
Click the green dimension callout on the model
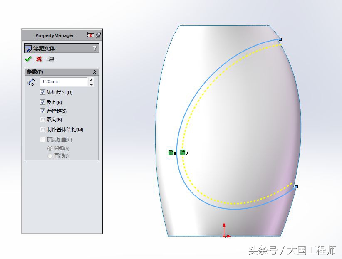pos(171,152)
